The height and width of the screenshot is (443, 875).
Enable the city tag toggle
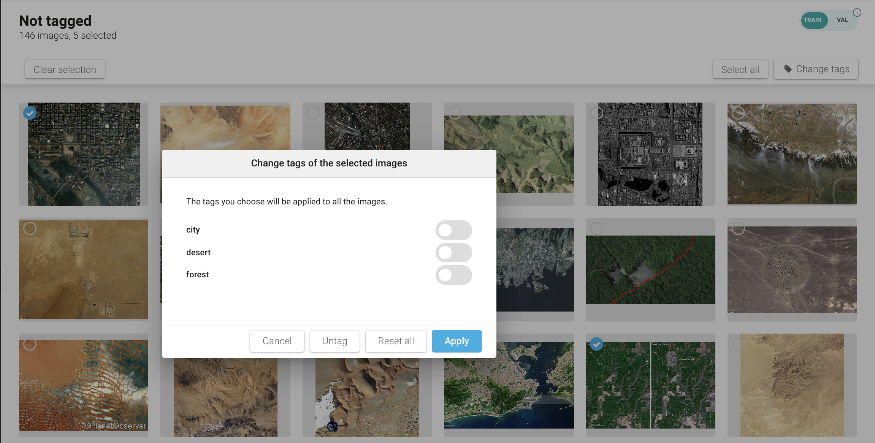pyautogui.click(x=453, y=230)
